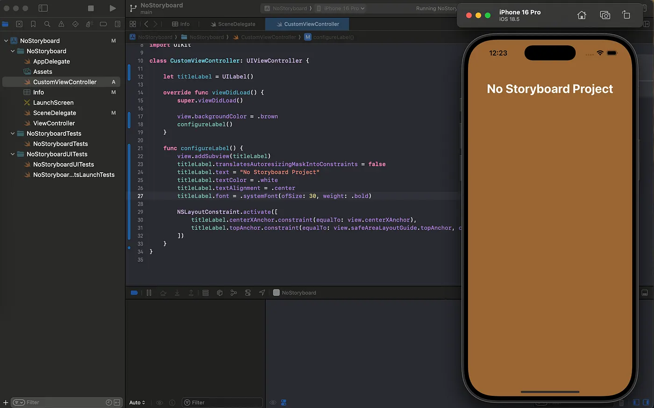The height and width of the screenshot is (408, 654).
Task: Pause program execution in debug bar
Action: (x=149, y=293)
